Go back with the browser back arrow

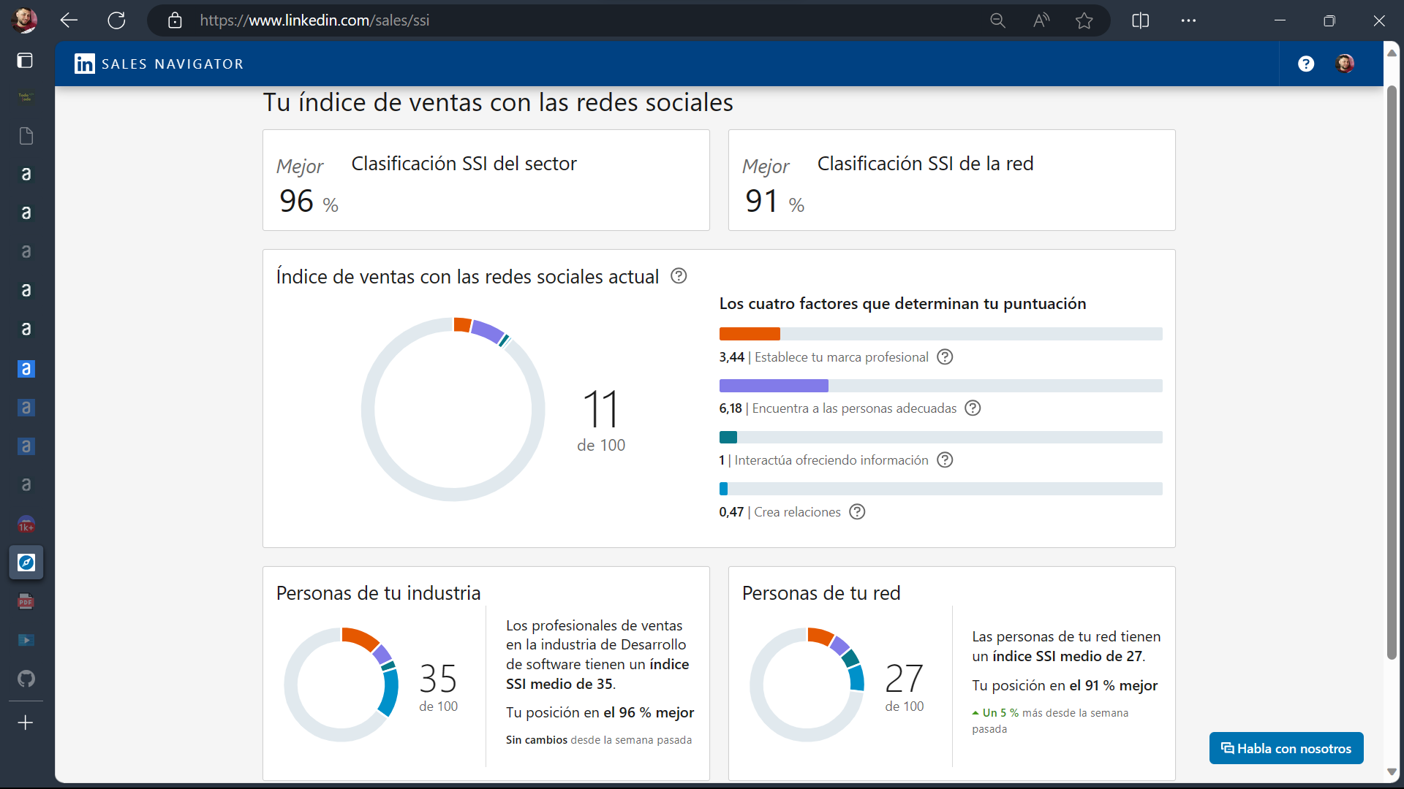coord(69,20)
